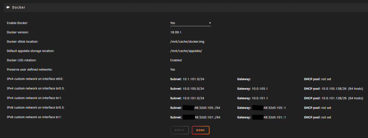This screenshot has height=138, width=368.
Task: Click IPv4 custom network on interface br1 label
Action: (x=34, y=98)
